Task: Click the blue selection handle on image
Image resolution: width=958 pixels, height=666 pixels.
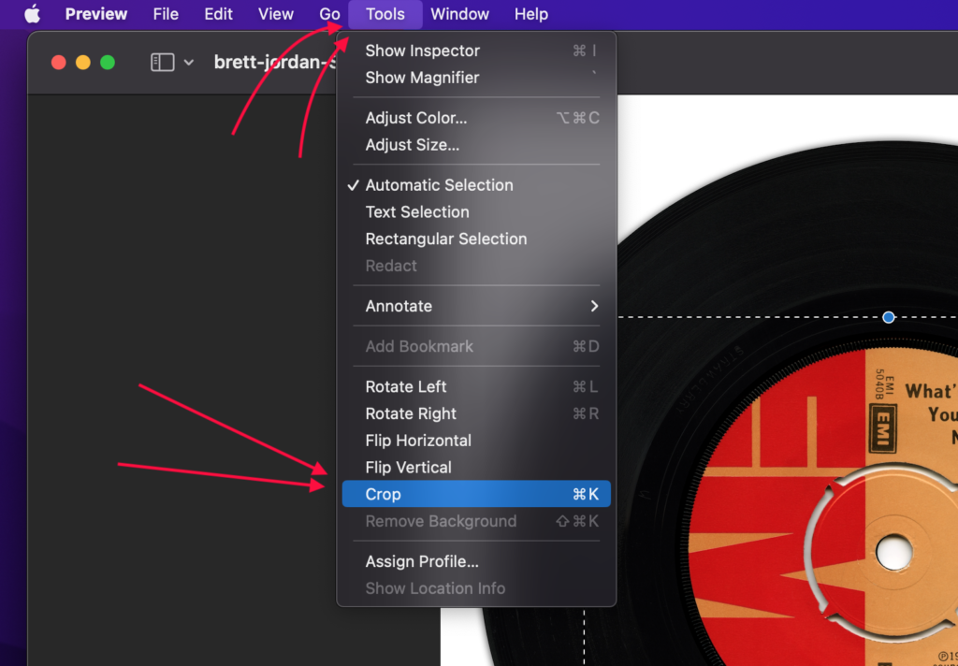Action: (889, 317)
